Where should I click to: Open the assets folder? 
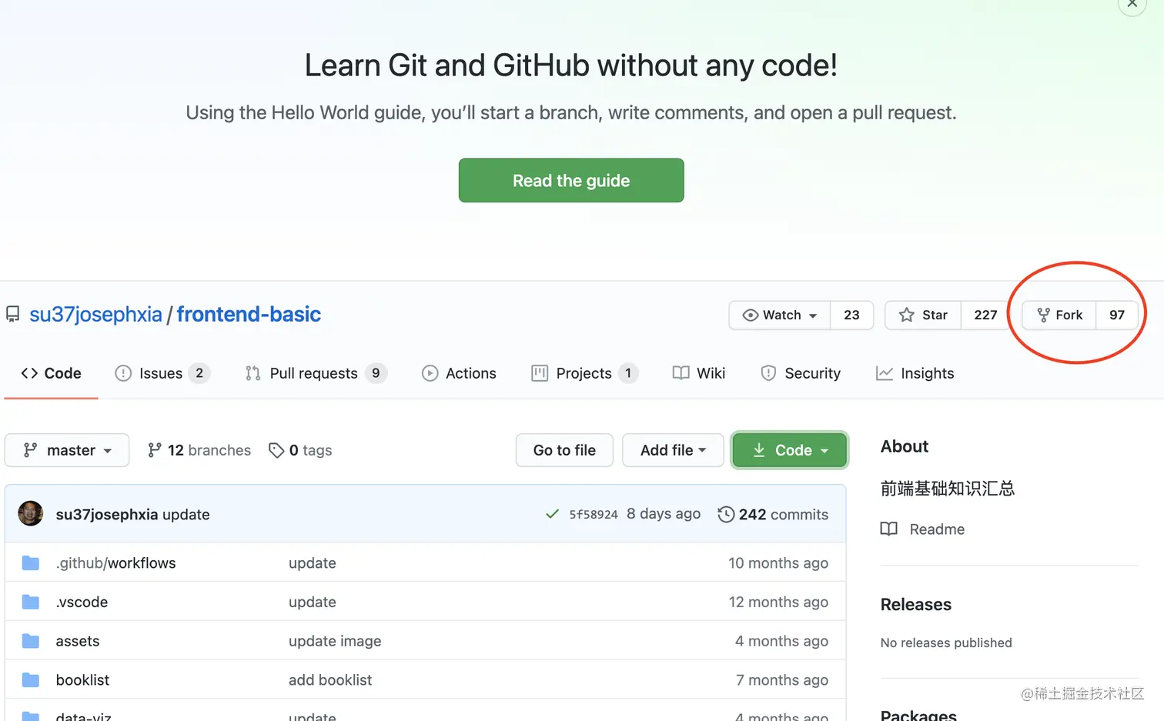pyautogui.click(x=78, y=642)
